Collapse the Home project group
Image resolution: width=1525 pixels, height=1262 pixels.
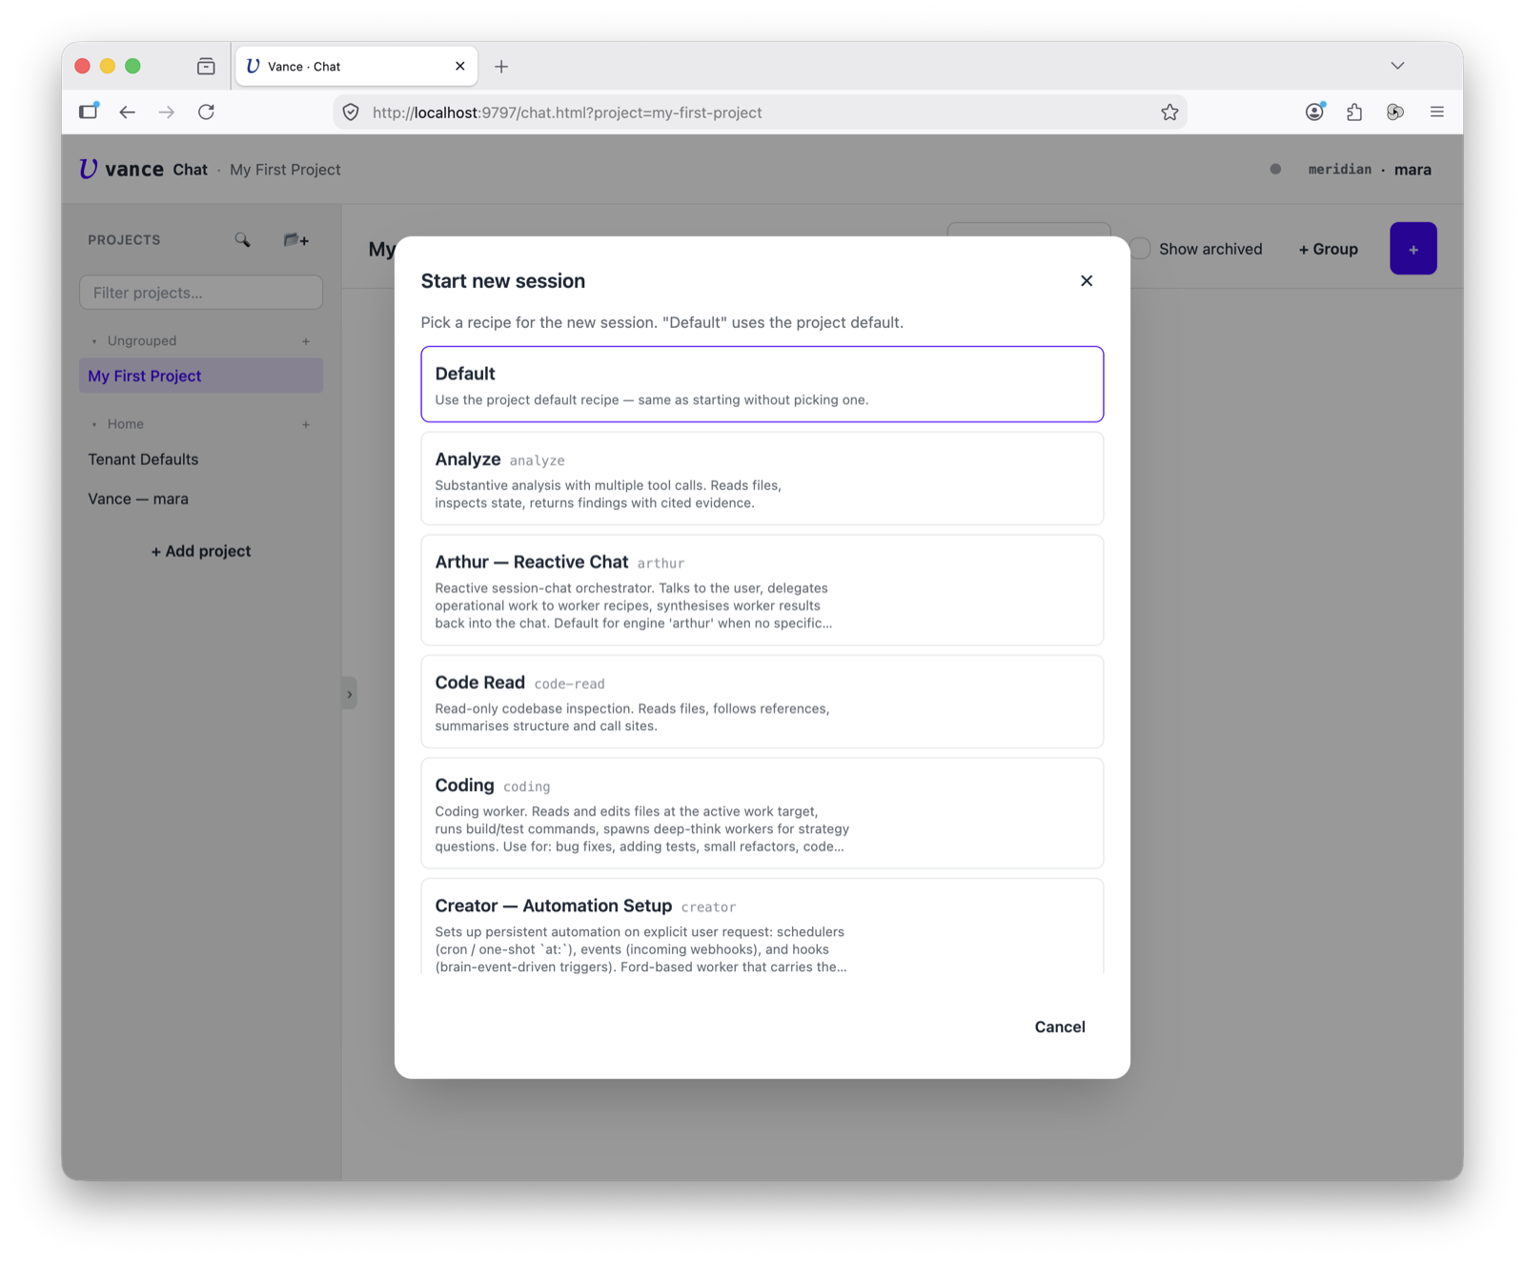[x=94, y=424]
